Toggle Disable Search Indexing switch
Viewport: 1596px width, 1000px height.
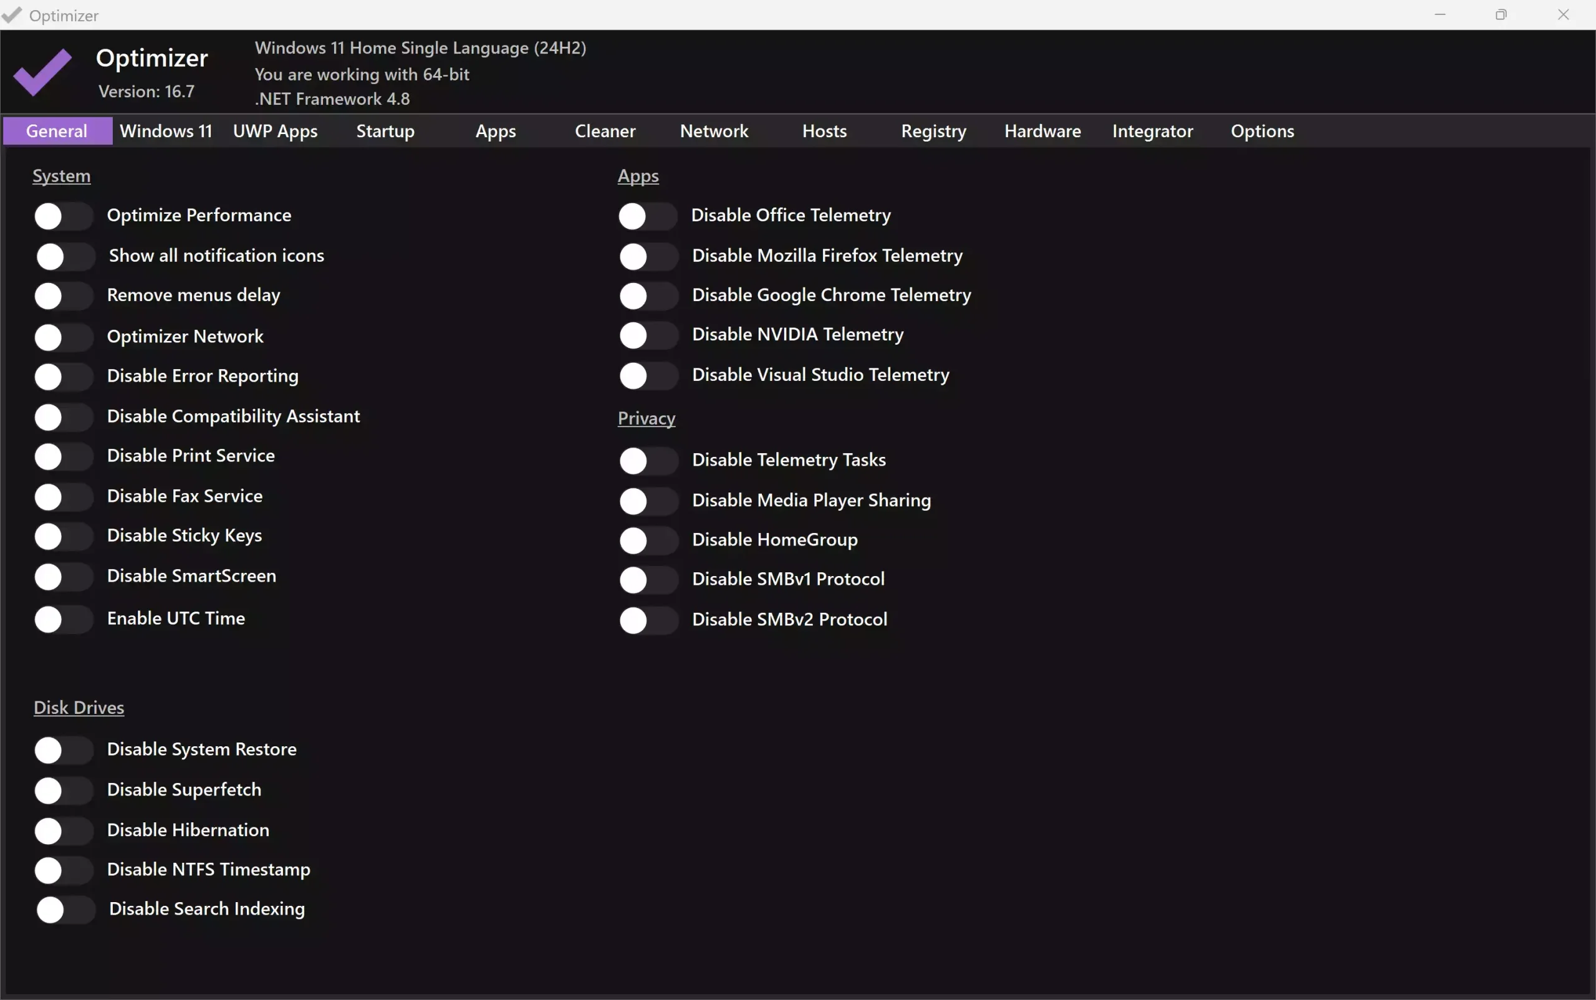(65, 910)
